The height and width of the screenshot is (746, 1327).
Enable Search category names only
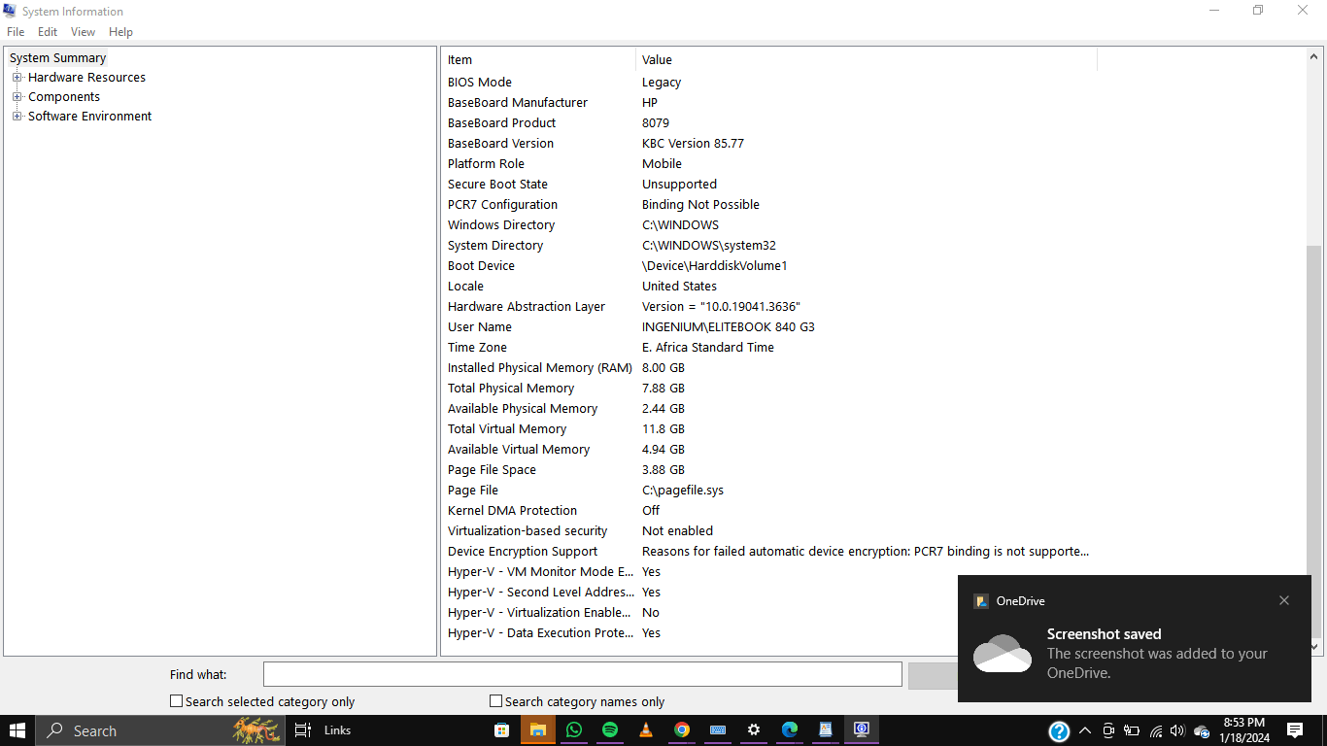(x=495, y=701)
